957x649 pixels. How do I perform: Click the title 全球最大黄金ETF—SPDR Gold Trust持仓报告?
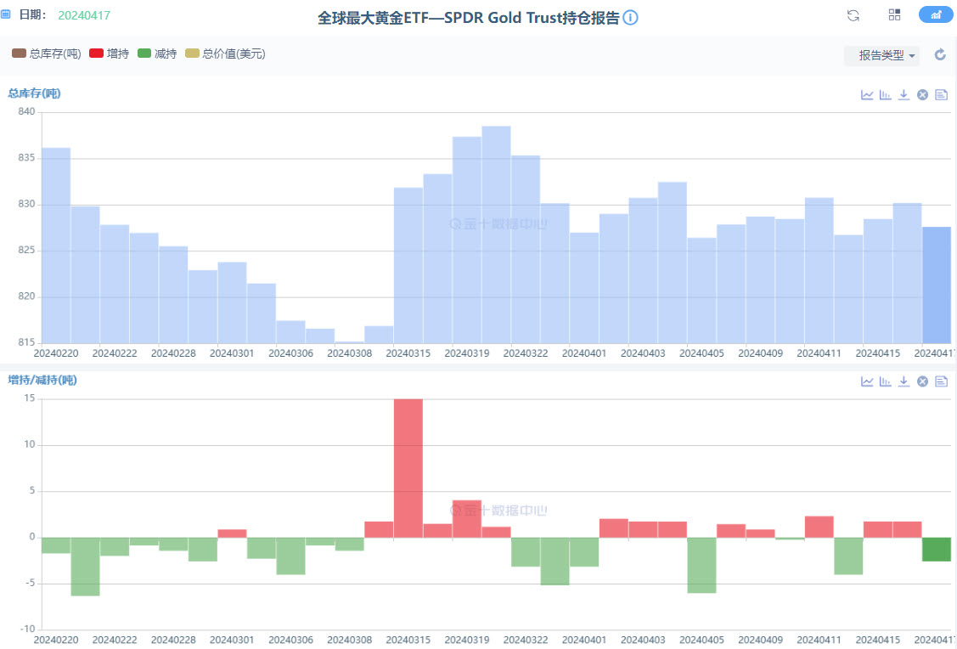coord(469,18)
